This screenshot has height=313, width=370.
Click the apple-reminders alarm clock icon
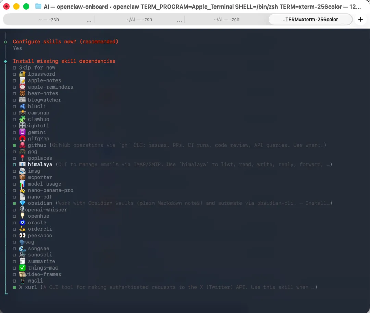[22, 87]
